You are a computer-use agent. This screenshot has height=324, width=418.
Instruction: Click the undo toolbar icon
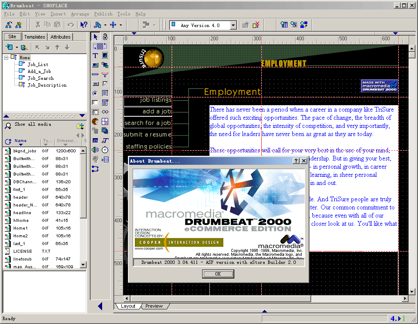[71, 25]
